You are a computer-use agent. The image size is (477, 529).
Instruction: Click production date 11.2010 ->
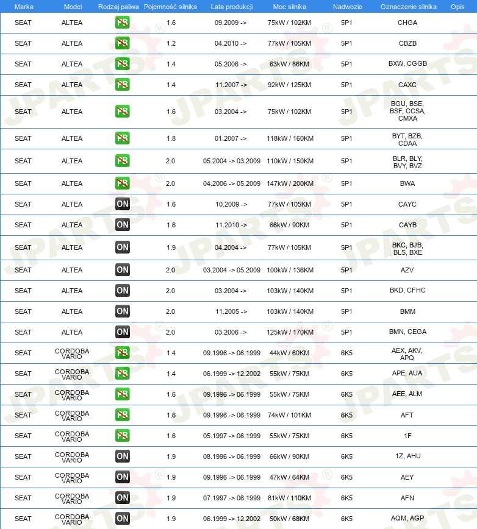[x=231, y=225]
